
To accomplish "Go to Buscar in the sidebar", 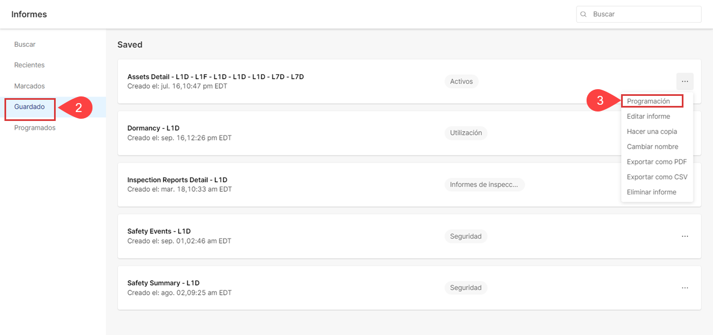I will pyautogui.click(x=25, y=45).
